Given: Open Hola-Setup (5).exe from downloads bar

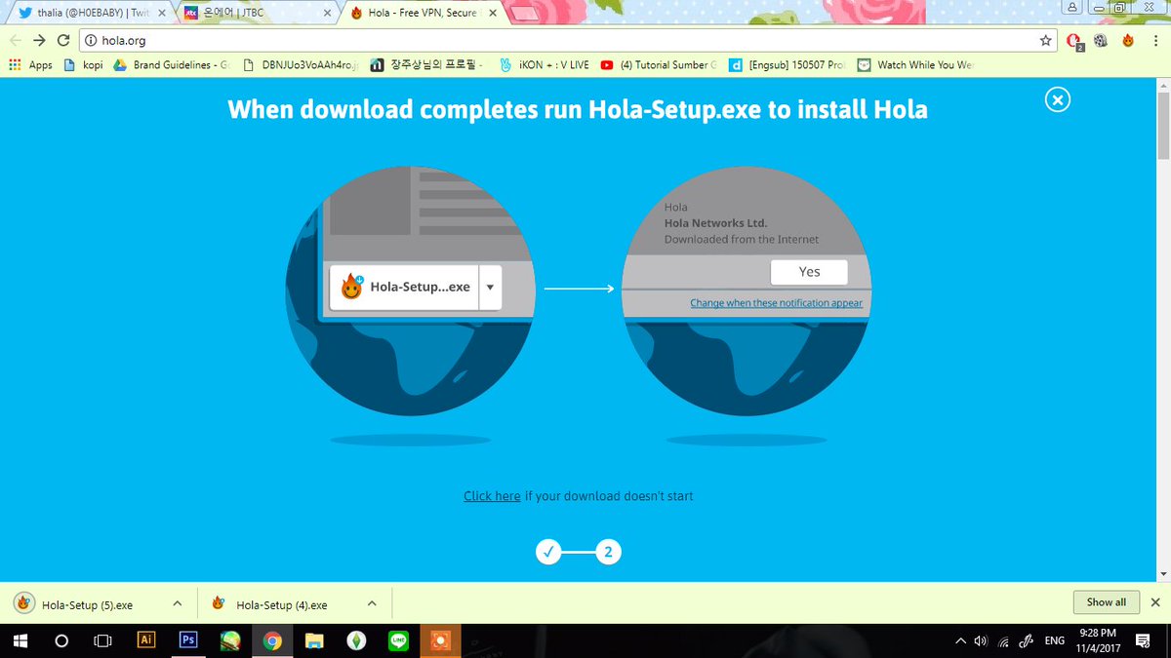Looking at the screenshot, I should point(86,604).
